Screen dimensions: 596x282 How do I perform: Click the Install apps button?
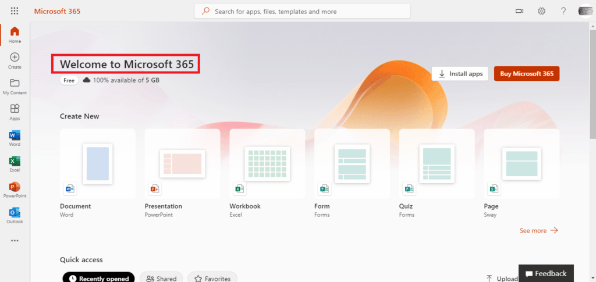(460, 74)
